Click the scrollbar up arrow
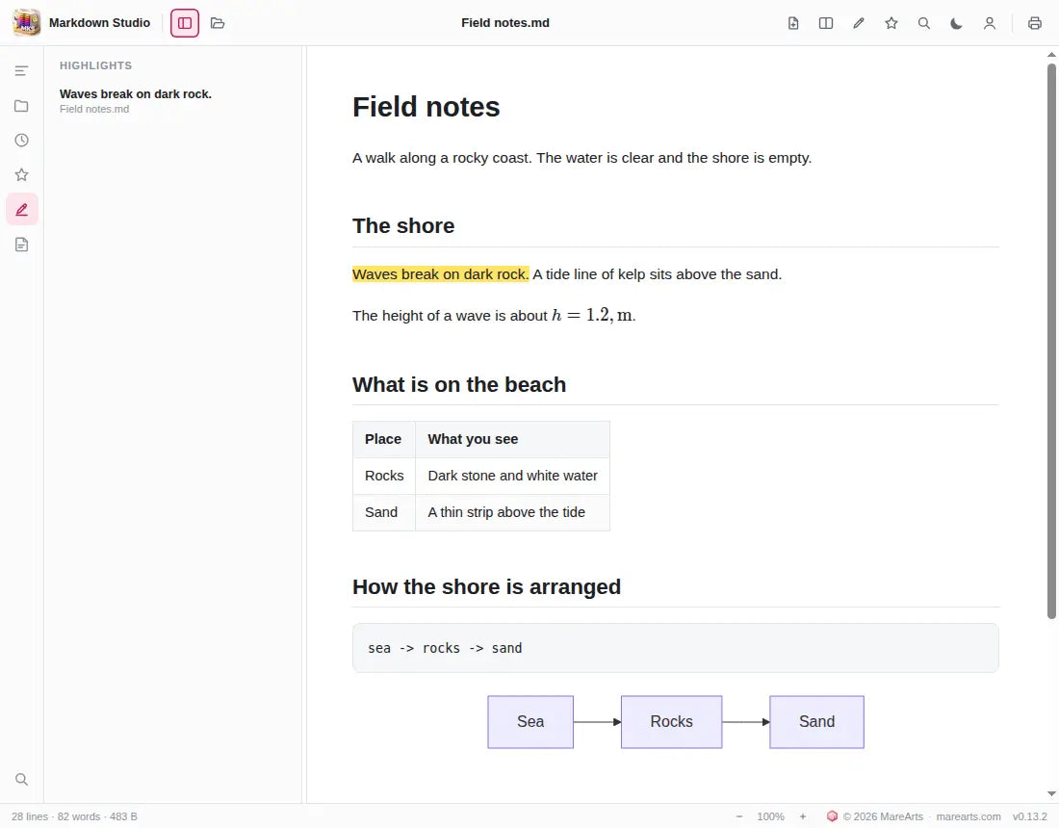 1051,54
